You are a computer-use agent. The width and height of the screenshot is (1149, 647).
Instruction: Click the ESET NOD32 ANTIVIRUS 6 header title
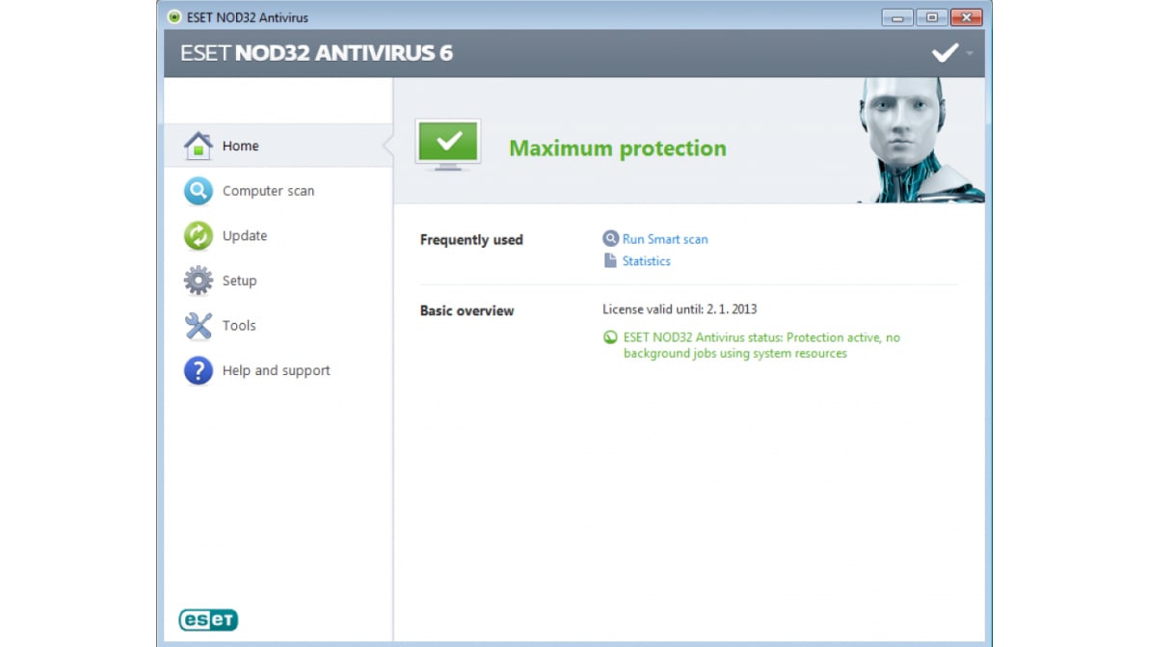coord(316,53)
